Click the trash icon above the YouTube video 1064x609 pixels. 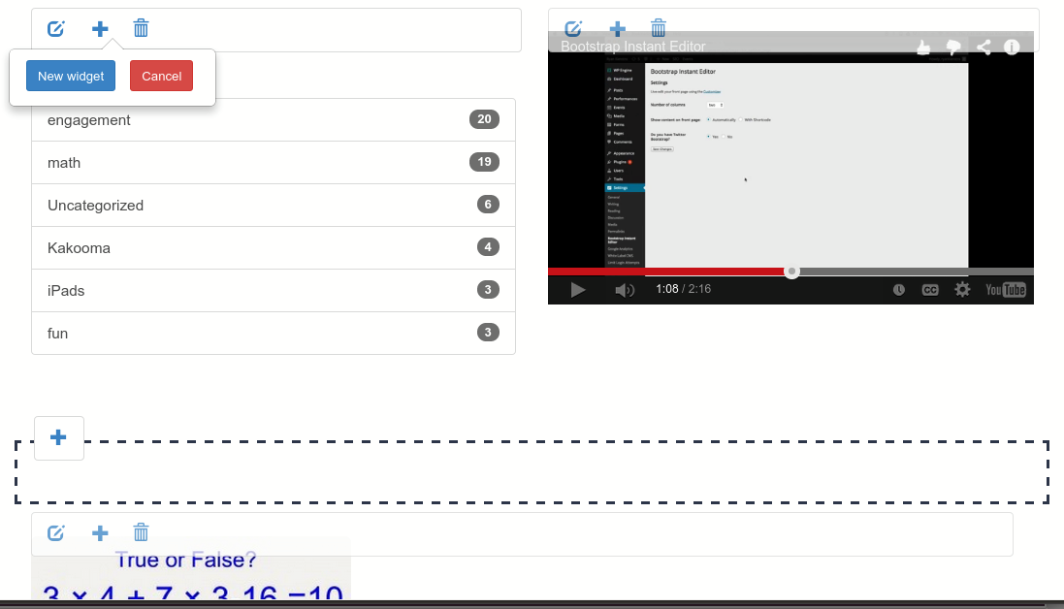pyautogui.click(x=659, y=28)
